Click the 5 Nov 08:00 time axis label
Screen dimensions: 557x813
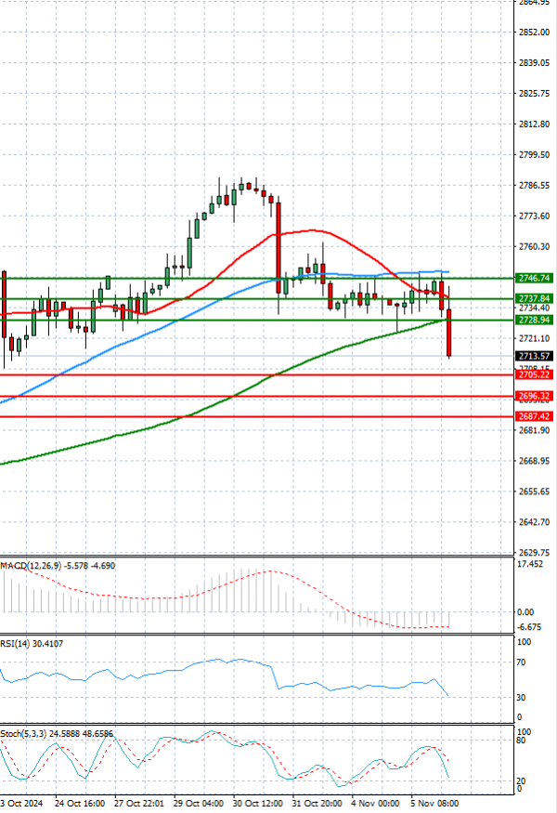[x=434, y=803]
